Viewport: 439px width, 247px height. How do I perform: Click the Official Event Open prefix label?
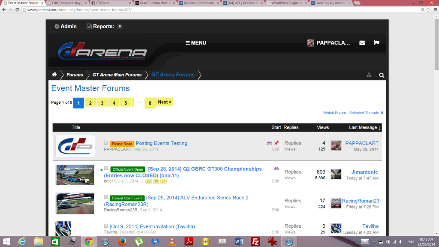tap(128, 169)
